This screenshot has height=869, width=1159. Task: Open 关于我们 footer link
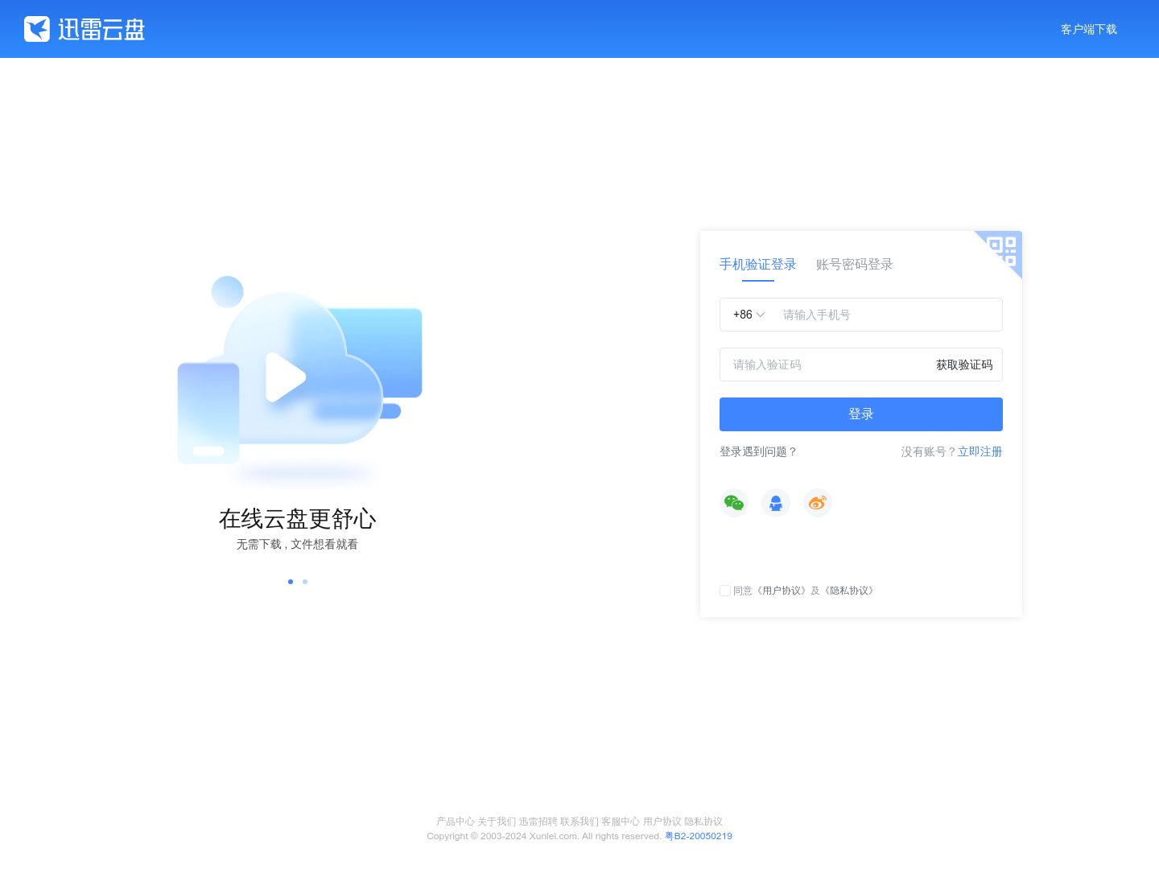pyautogui.click(x=497, y=822)
